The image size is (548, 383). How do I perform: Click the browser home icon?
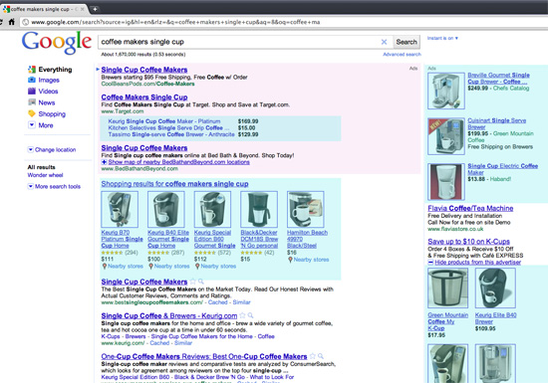click(x=12, y=22)
